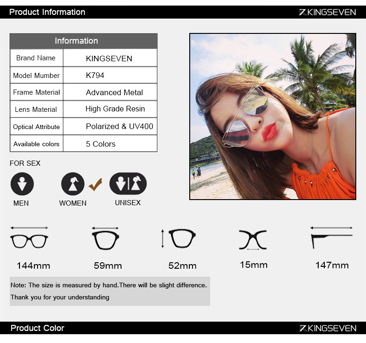The height and width of the screenshot is (343, 366).
Task: Click the 147mm temple length value
Action: [332, 265]
